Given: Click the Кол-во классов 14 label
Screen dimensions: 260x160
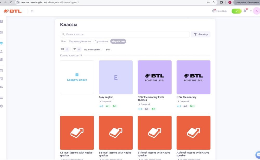Looking at the screenshot, I should (x=71, y=55).
